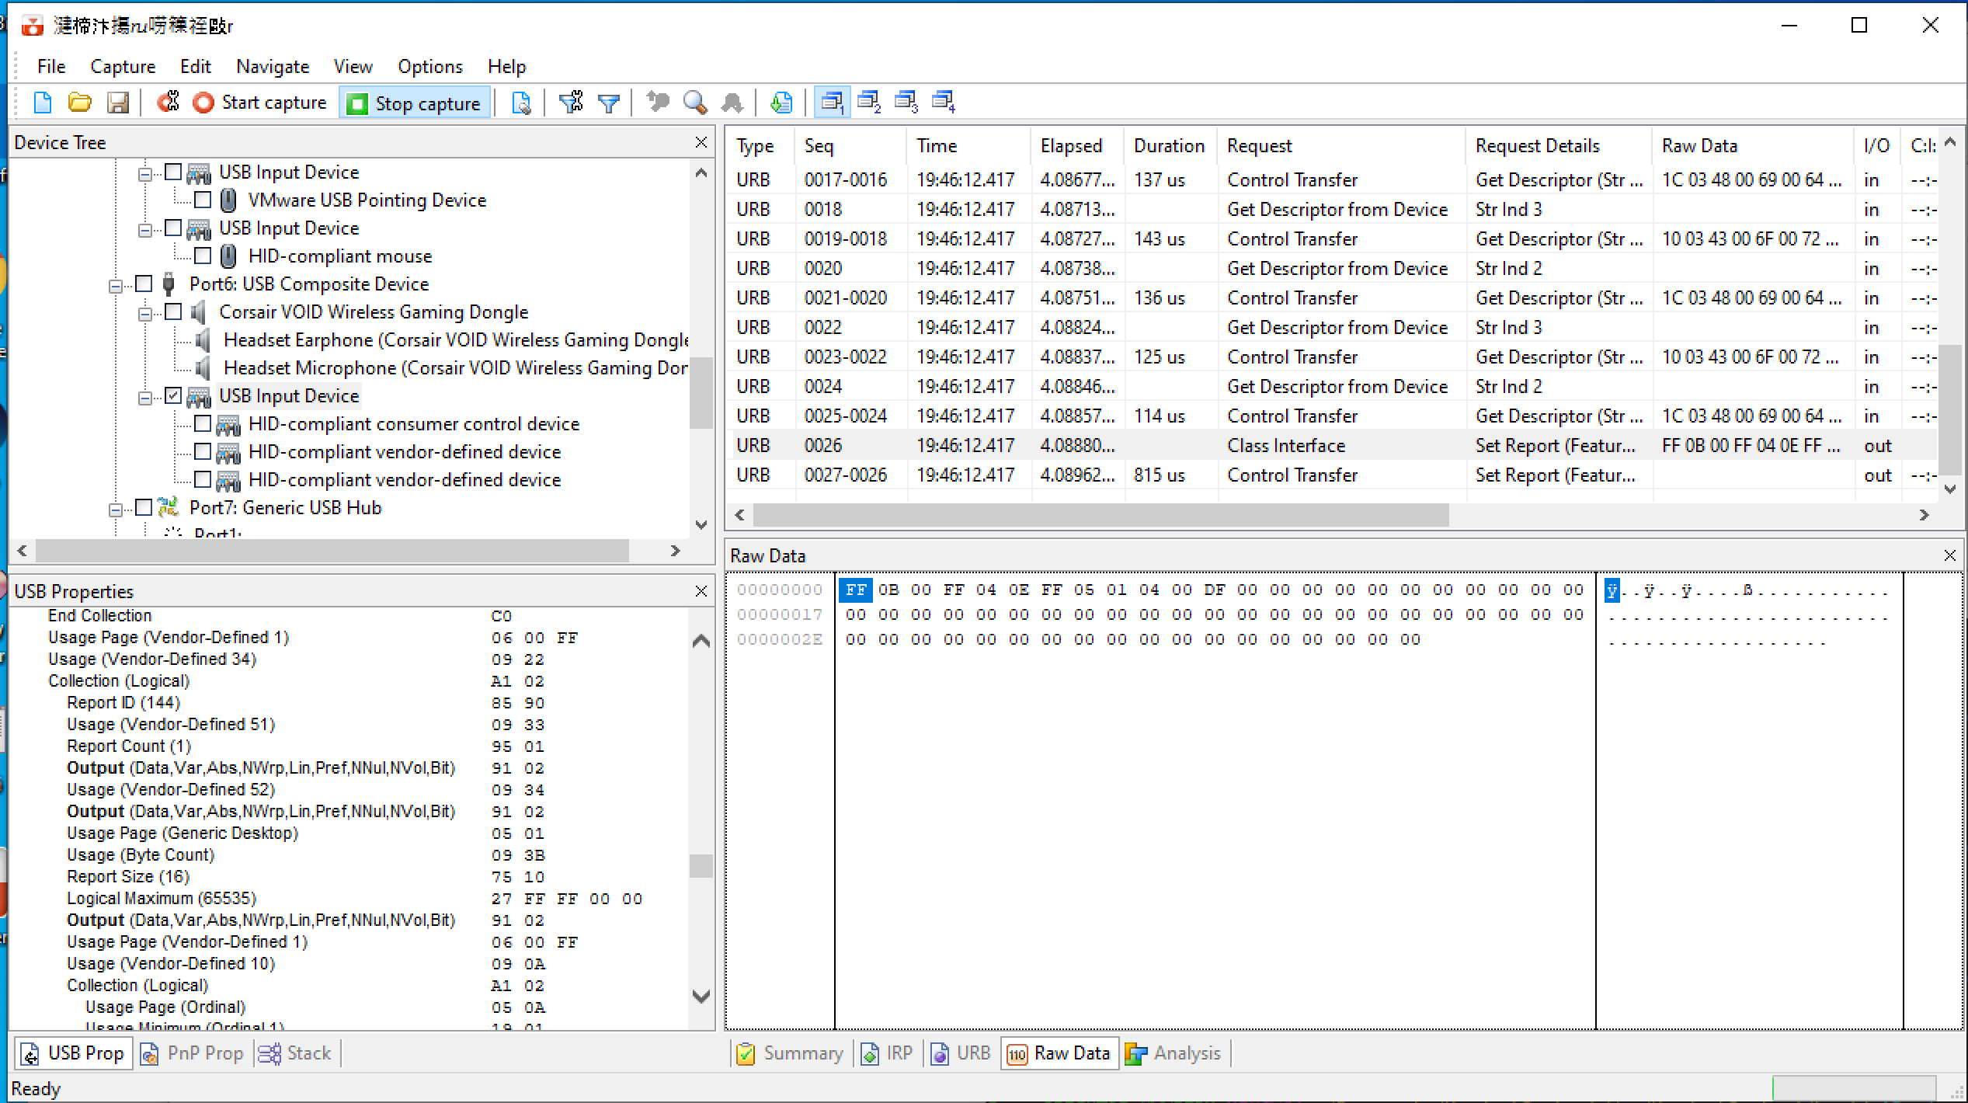
Task: Collapse the Port7 Generic USB Hub node
Action: (116, 509)
